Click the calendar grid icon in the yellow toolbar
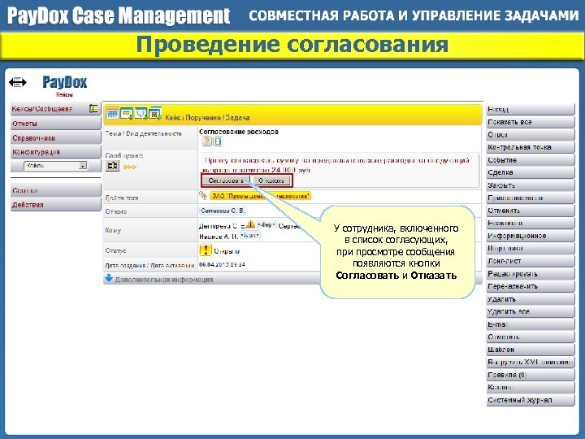 112,113
